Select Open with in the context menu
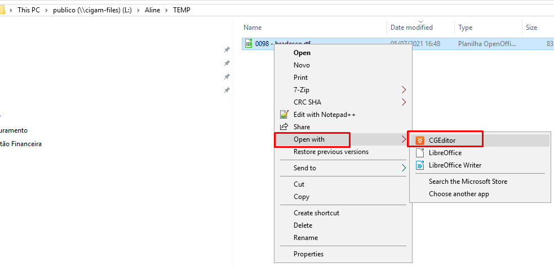This screenshot has width=554, height=267. (x=309, y=139)
